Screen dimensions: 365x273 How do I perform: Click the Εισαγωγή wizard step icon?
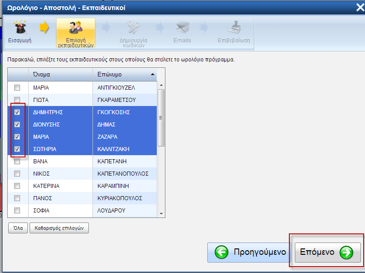coord(20,29)
